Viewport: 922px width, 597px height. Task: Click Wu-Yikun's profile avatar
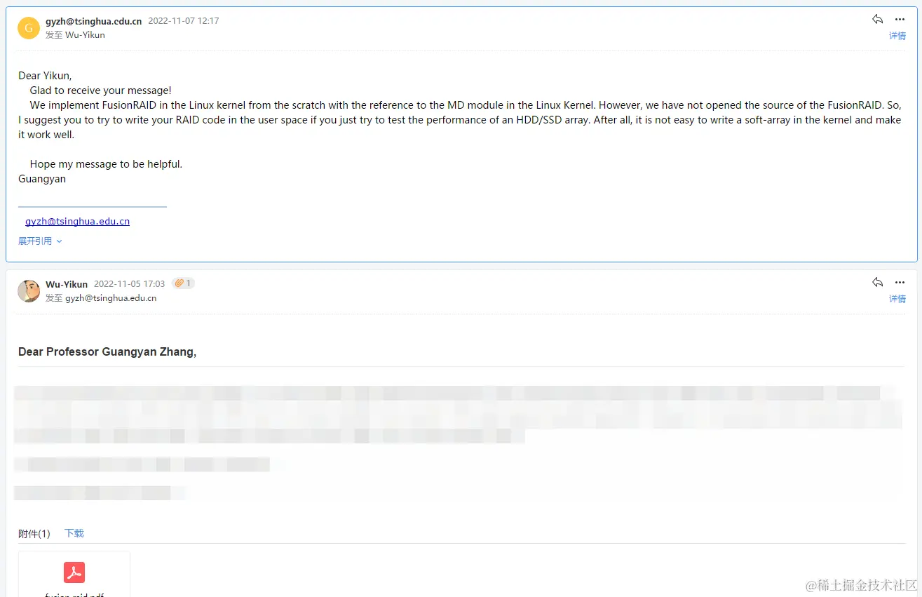pos(29,290)
